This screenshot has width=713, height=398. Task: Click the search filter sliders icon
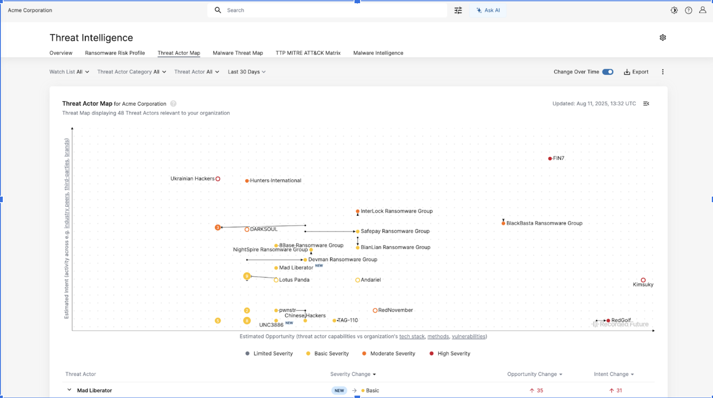coord(458,10)
